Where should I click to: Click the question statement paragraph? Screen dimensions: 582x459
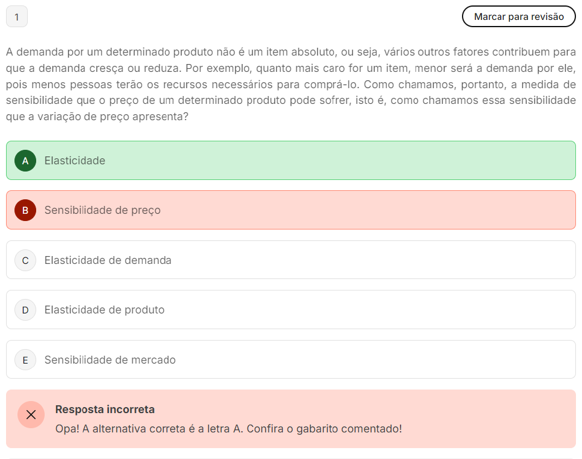click(291, 84)
